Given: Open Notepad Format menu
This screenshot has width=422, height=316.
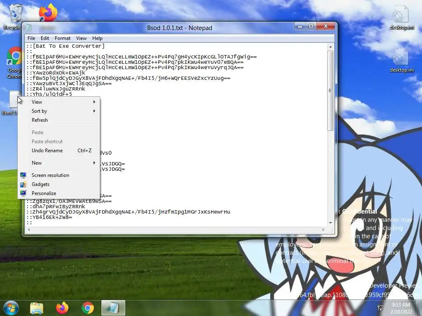Looking at the screenshot, I should point(63,38).
